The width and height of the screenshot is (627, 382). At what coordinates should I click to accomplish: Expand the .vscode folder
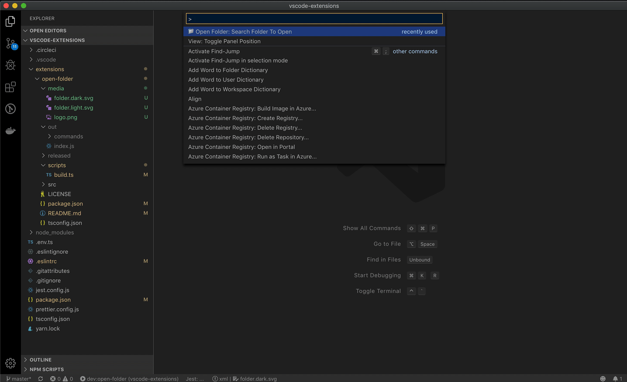tap(87, 60)
